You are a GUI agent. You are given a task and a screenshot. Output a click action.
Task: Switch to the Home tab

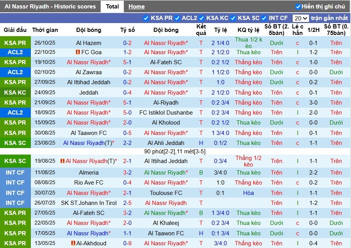(137, 6)
